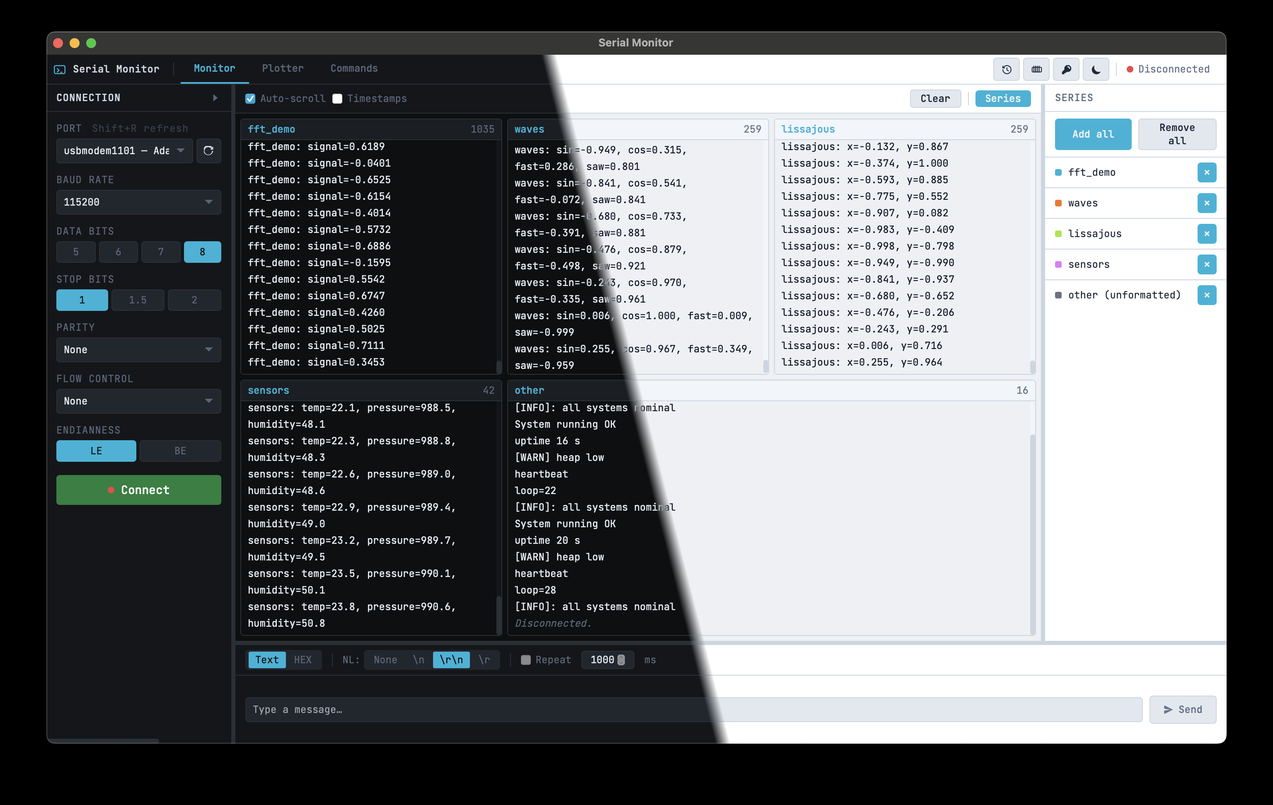Open the port dropdown usbmodem1101
Image resolution: width=1273 pixels, height=805 pixels.
(x=125, y=151)
